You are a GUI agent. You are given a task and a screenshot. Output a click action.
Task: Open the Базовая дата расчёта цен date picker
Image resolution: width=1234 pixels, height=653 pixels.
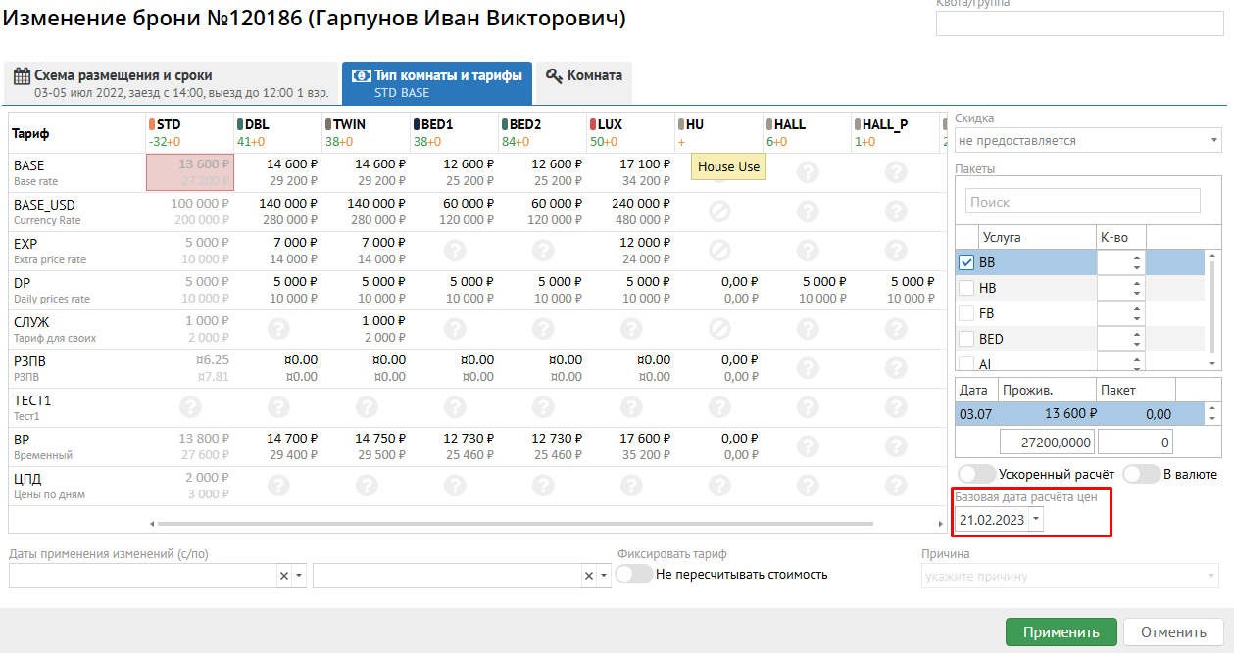pyautogui.click(x=1037, y=520)
